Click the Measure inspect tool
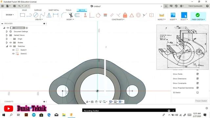Screen dimensions: 210x118 [161, 15]
